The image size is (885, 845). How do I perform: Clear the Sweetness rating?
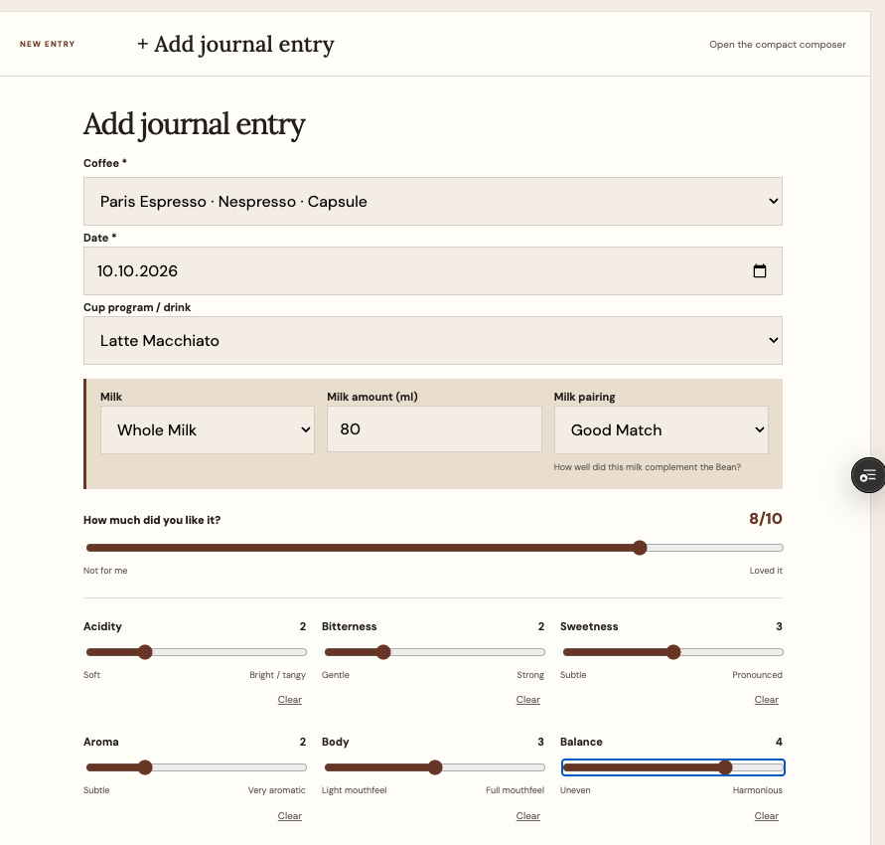tap(767, 700)
